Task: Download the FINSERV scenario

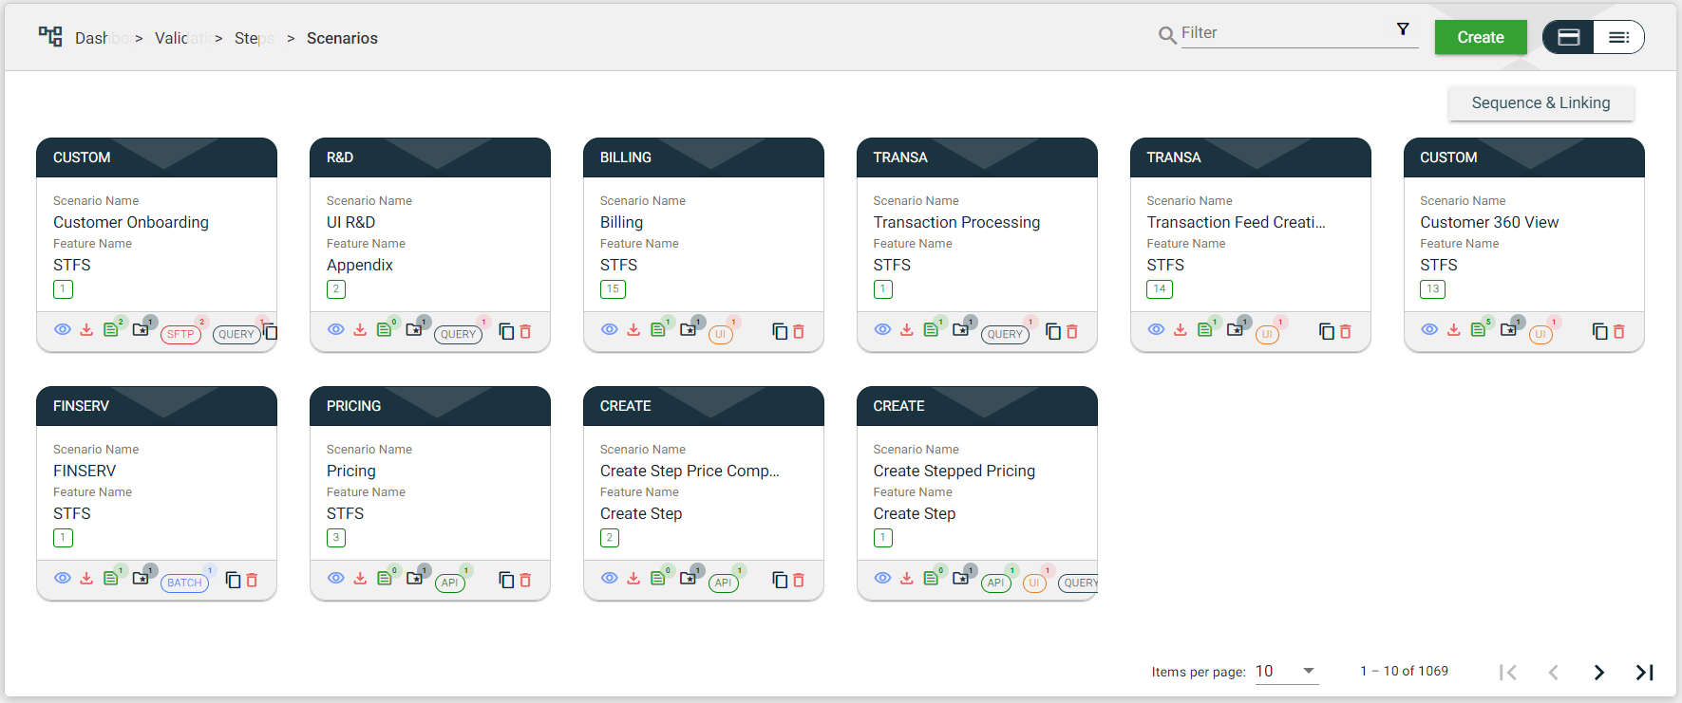Action: coord(86,579)
